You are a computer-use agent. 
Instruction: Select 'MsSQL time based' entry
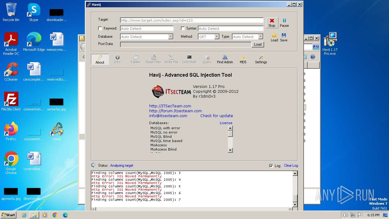[x=166, y=141]
